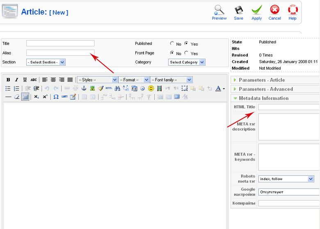This screenshot has width=320, height=229.
Task: Insert an anchor with anchor icon
Action: point(84,88)
